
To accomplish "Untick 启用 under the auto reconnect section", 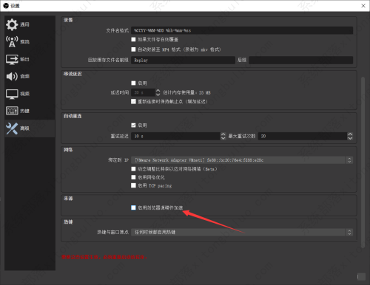I will [x=133, y=126].
